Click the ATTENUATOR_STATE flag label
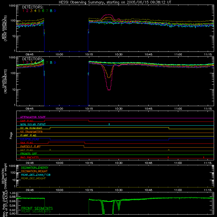 33,117
